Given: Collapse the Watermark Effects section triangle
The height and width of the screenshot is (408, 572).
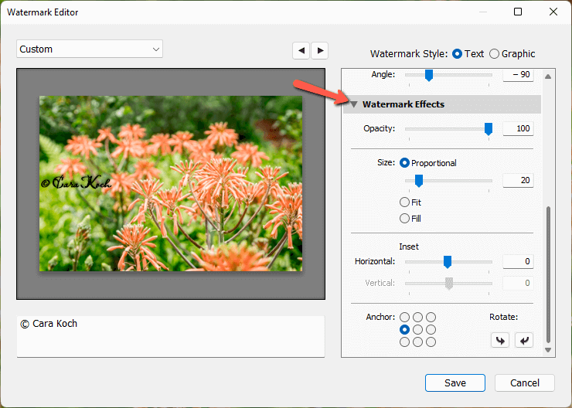Looking at the screenshot, I should pos(353,104).
